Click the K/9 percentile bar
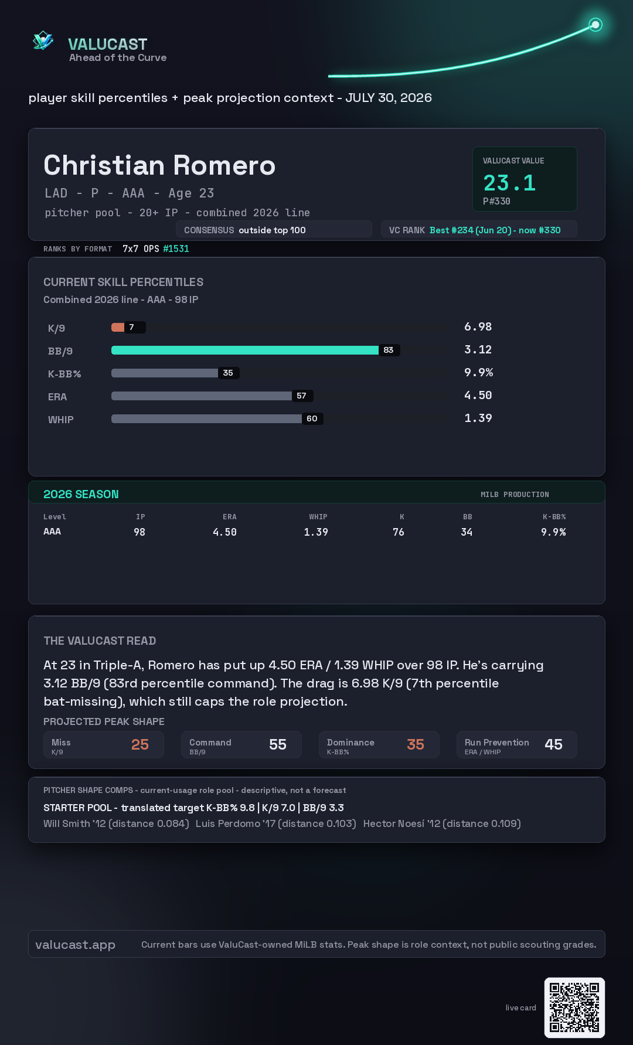Image resolution: width=633 pixels, height=1045 pixels. tap(128, 327)
